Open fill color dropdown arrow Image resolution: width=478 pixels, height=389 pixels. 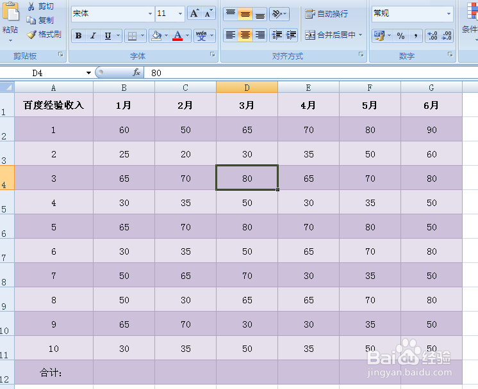click(166, 36)
